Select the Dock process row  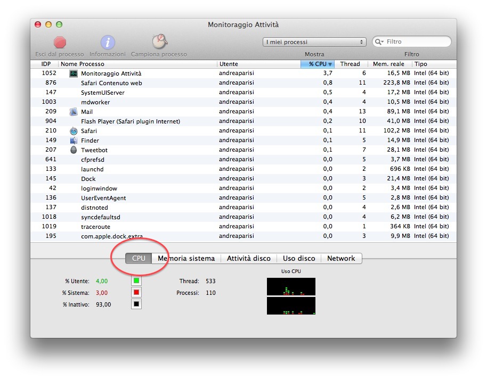tap(243, 179)
